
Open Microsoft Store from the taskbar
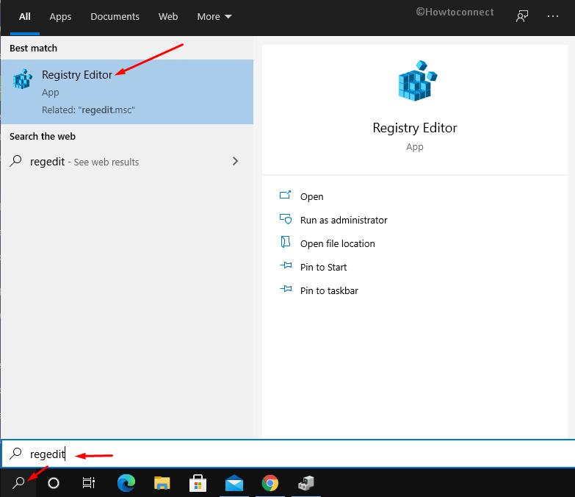198,483
